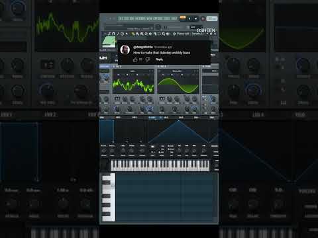Toggle the Filter panel enable switch
The image size is (318, 238).
coord(203,66)
